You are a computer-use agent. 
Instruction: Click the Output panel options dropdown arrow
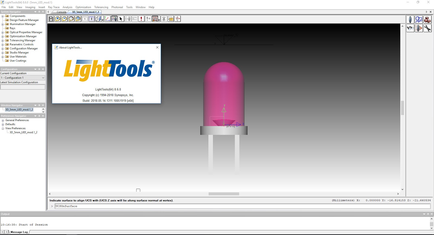[424, 214]
